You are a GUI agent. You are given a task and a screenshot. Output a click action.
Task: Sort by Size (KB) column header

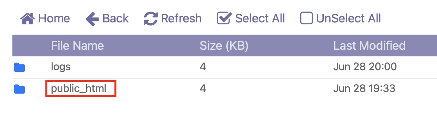coord(224,46)
